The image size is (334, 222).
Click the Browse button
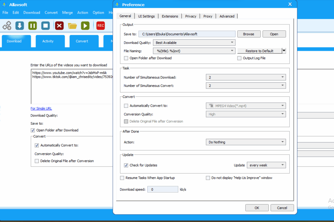[249, 34]
